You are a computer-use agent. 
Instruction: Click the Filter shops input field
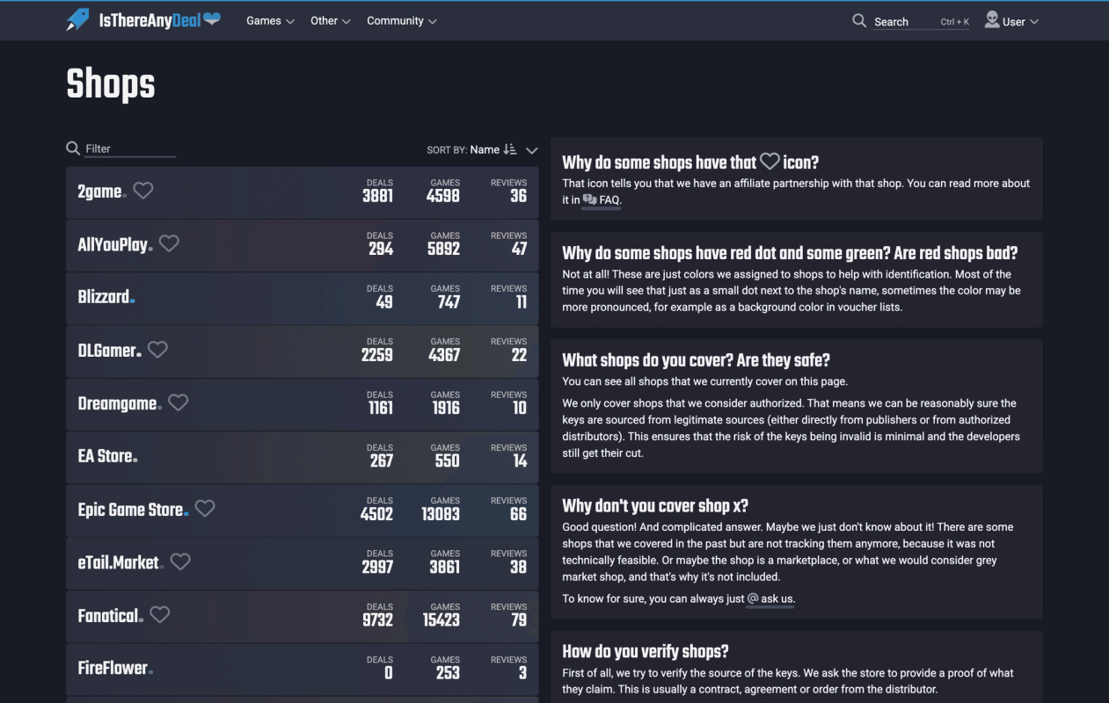pos(130,149)
